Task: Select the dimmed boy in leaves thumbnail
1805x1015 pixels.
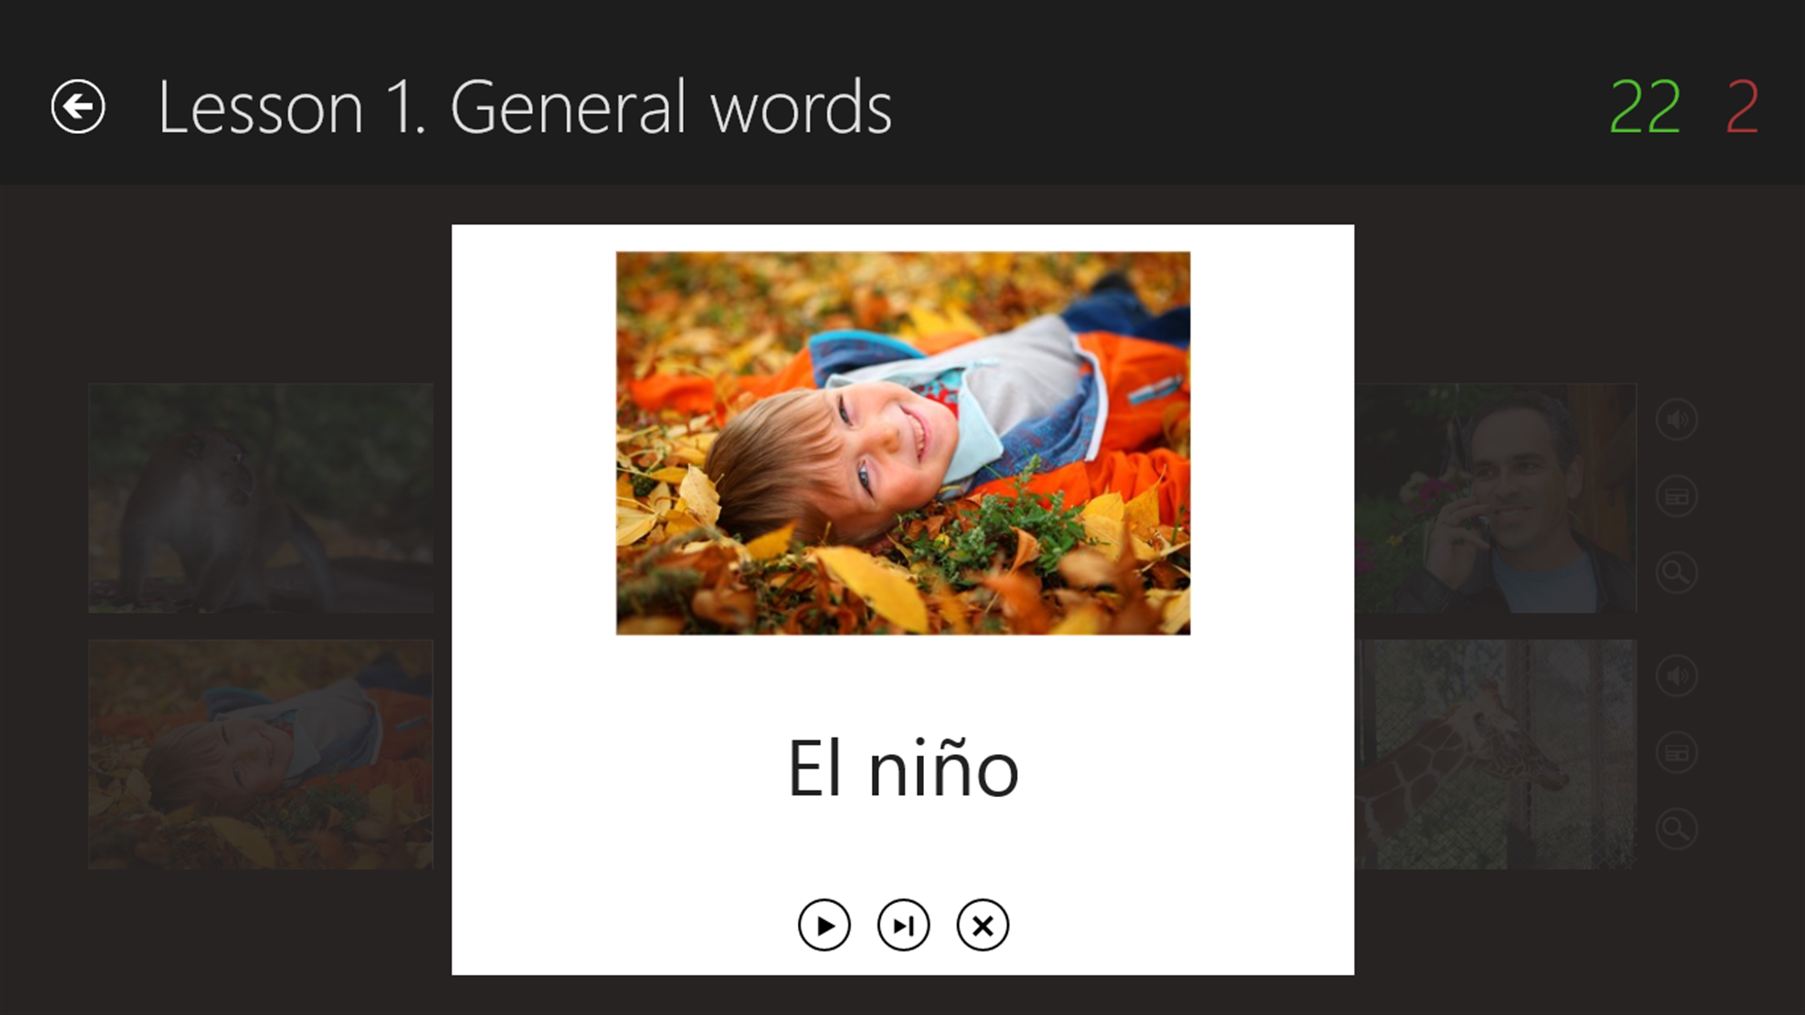Action: pos(261,754)
